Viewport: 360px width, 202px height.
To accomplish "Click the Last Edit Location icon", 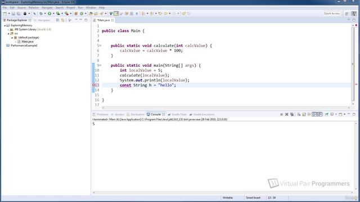I will click(x=160, y=13).
